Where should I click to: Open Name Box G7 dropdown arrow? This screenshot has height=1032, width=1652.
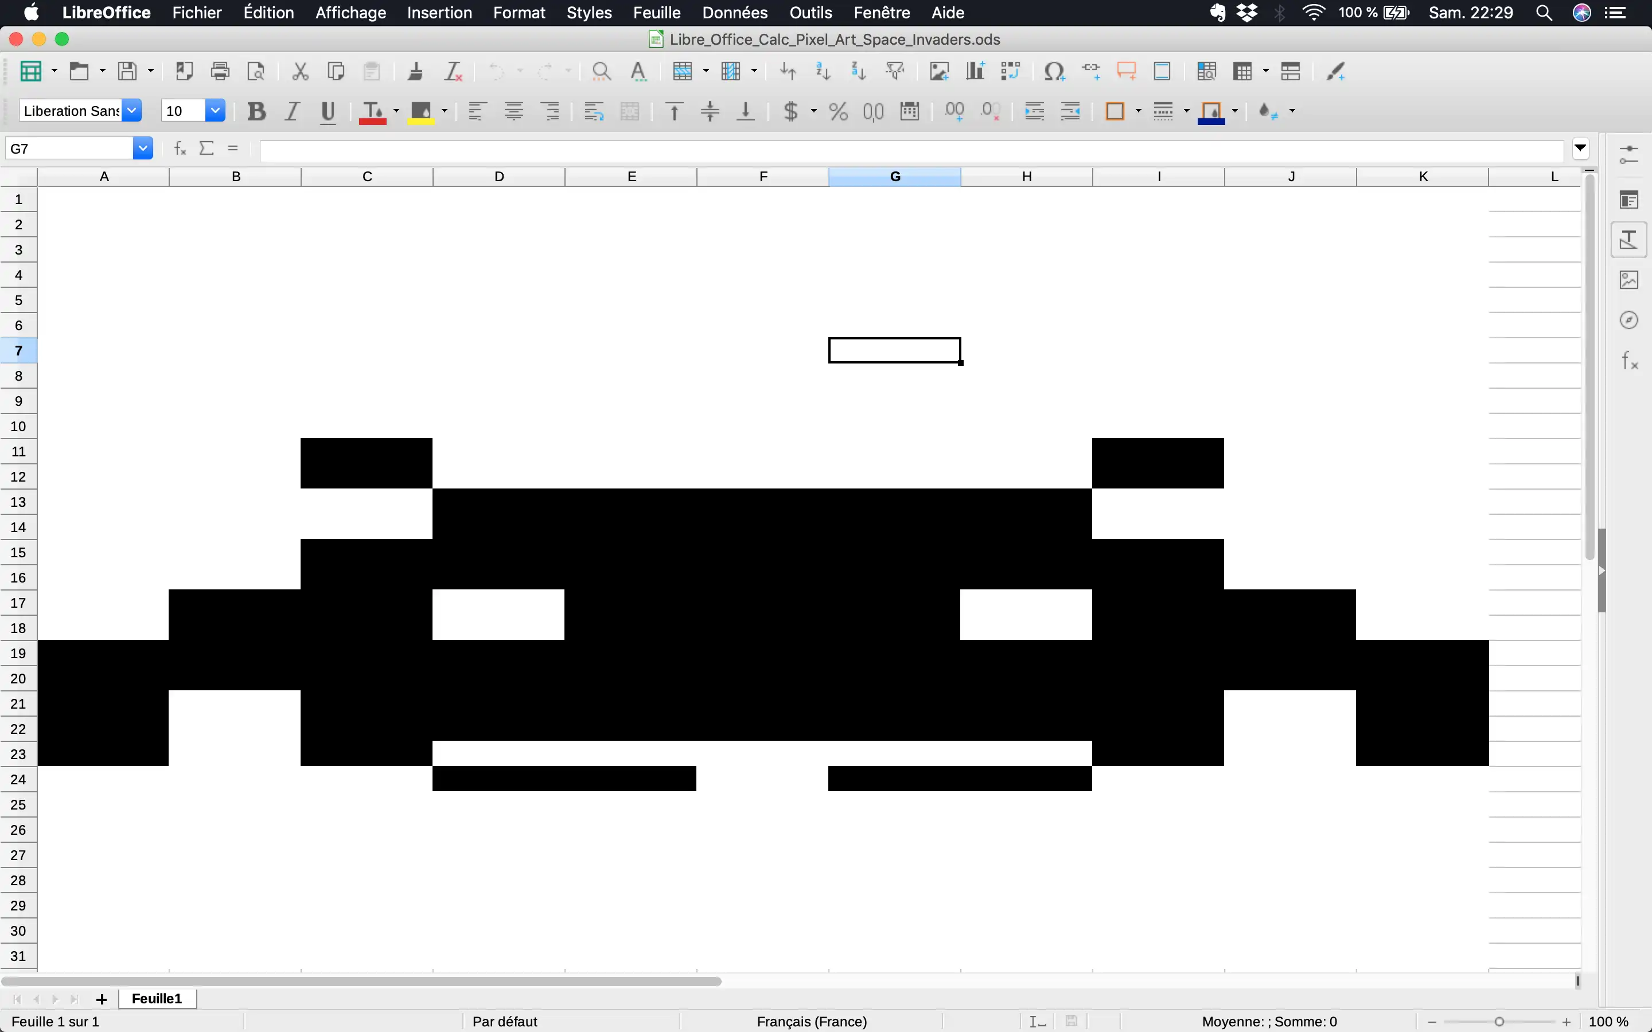coord(143,148)
